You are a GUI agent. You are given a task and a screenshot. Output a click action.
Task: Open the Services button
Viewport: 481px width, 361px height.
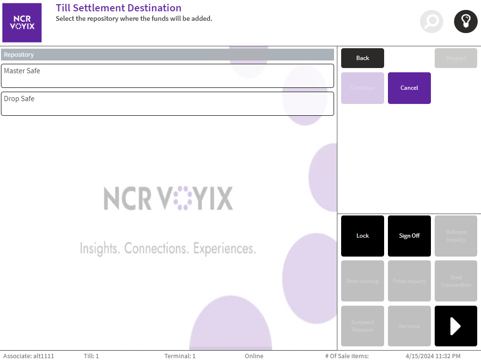tap(409, 326)
